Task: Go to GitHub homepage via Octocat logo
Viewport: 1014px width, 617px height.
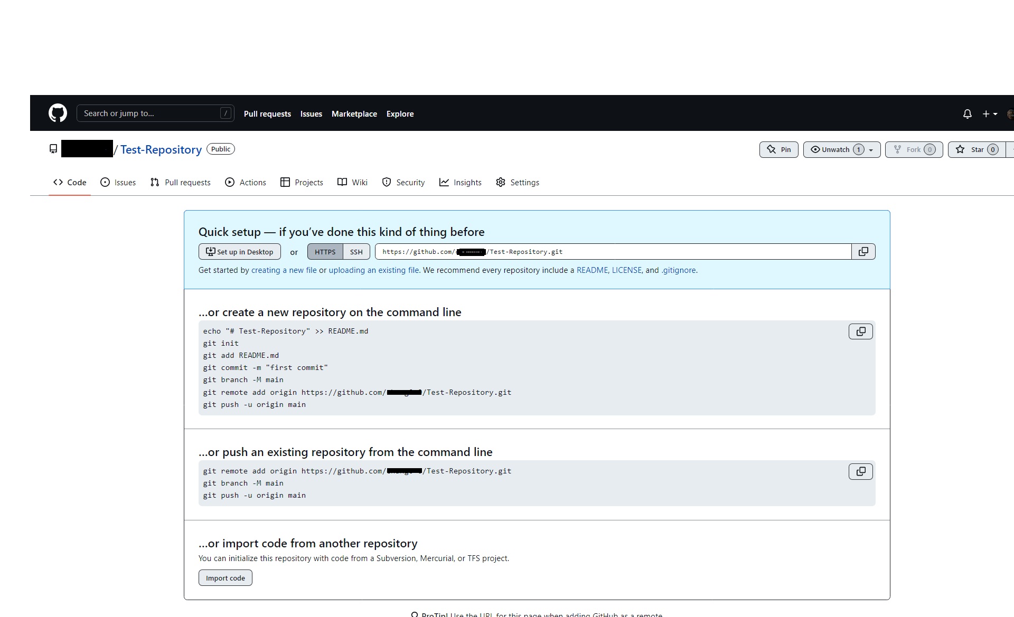Action: coord(58,113)
